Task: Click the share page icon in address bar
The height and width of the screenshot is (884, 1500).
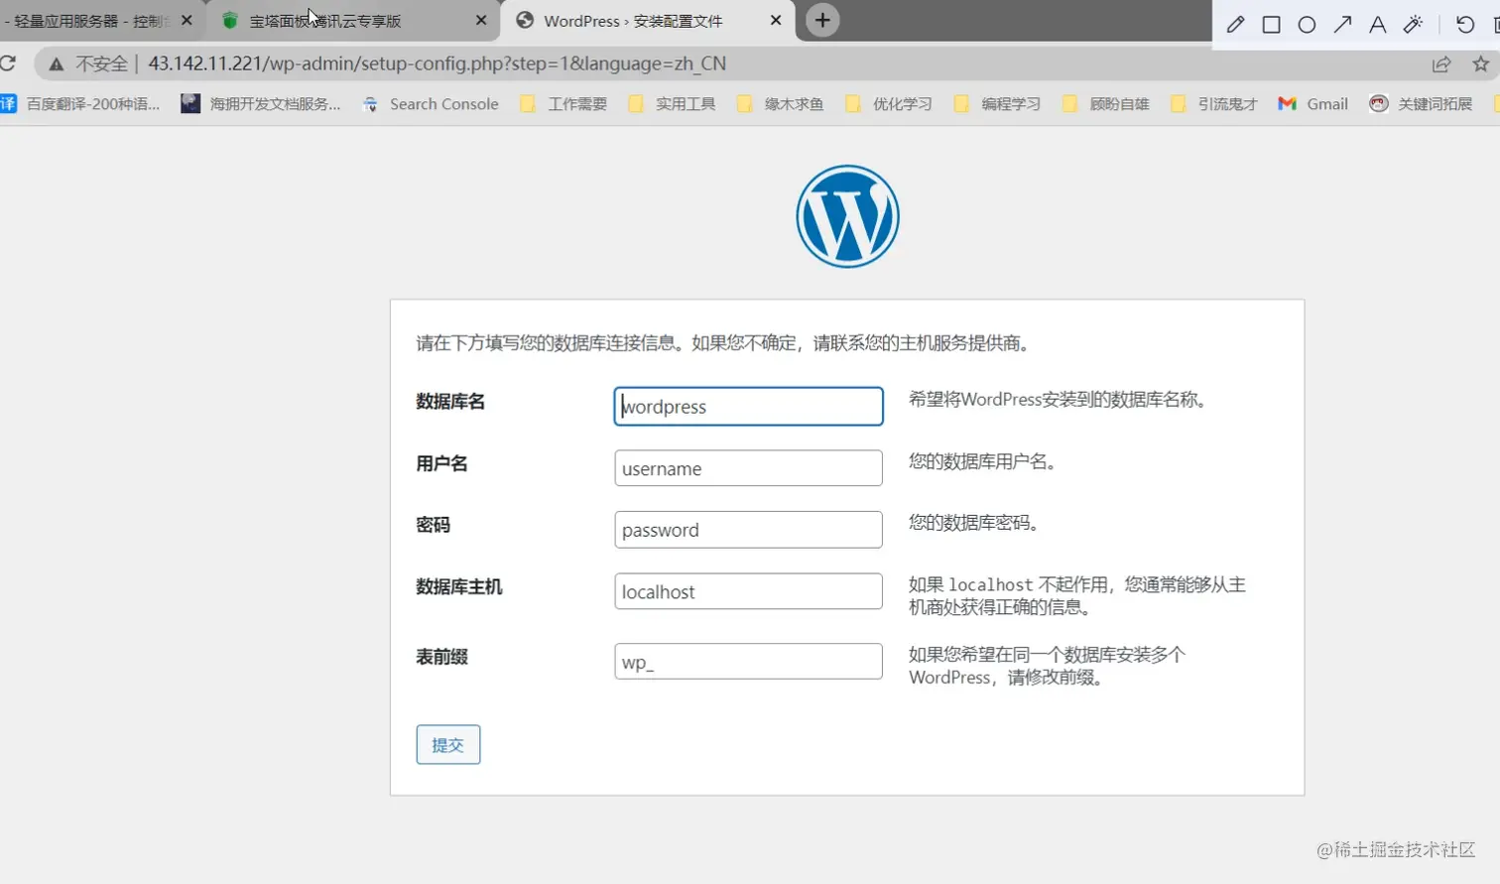Action: pos(1441,63)
